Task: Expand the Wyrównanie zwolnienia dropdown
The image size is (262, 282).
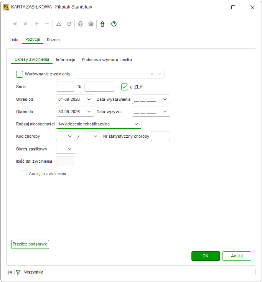Action: click(x=159, y=74)
